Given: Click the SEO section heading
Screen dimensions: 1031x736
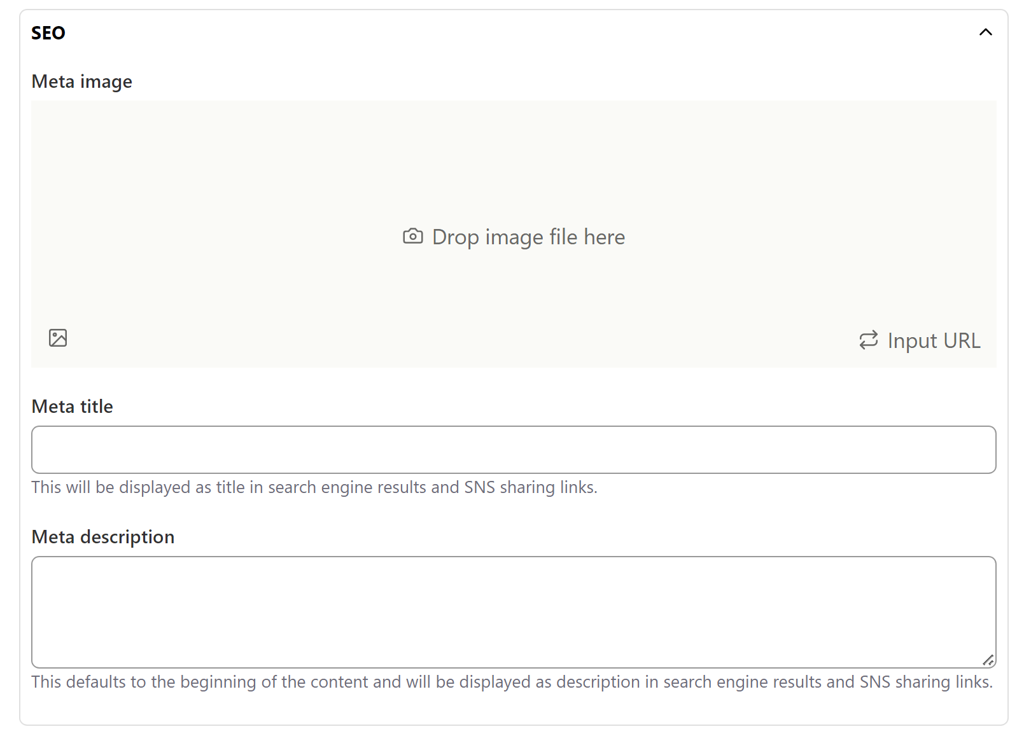Looking at the screenshot, I should tap(48, 33).
